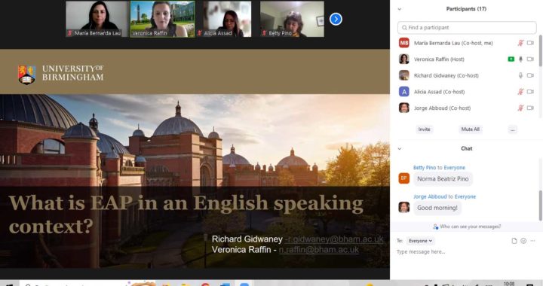Screen dimensions: 543x286
Task: Collapse the Chat panel chevron
Action: click(399, 148)
